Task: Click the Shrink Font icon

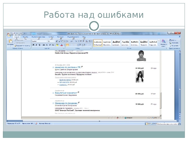Action: point(60,41)
